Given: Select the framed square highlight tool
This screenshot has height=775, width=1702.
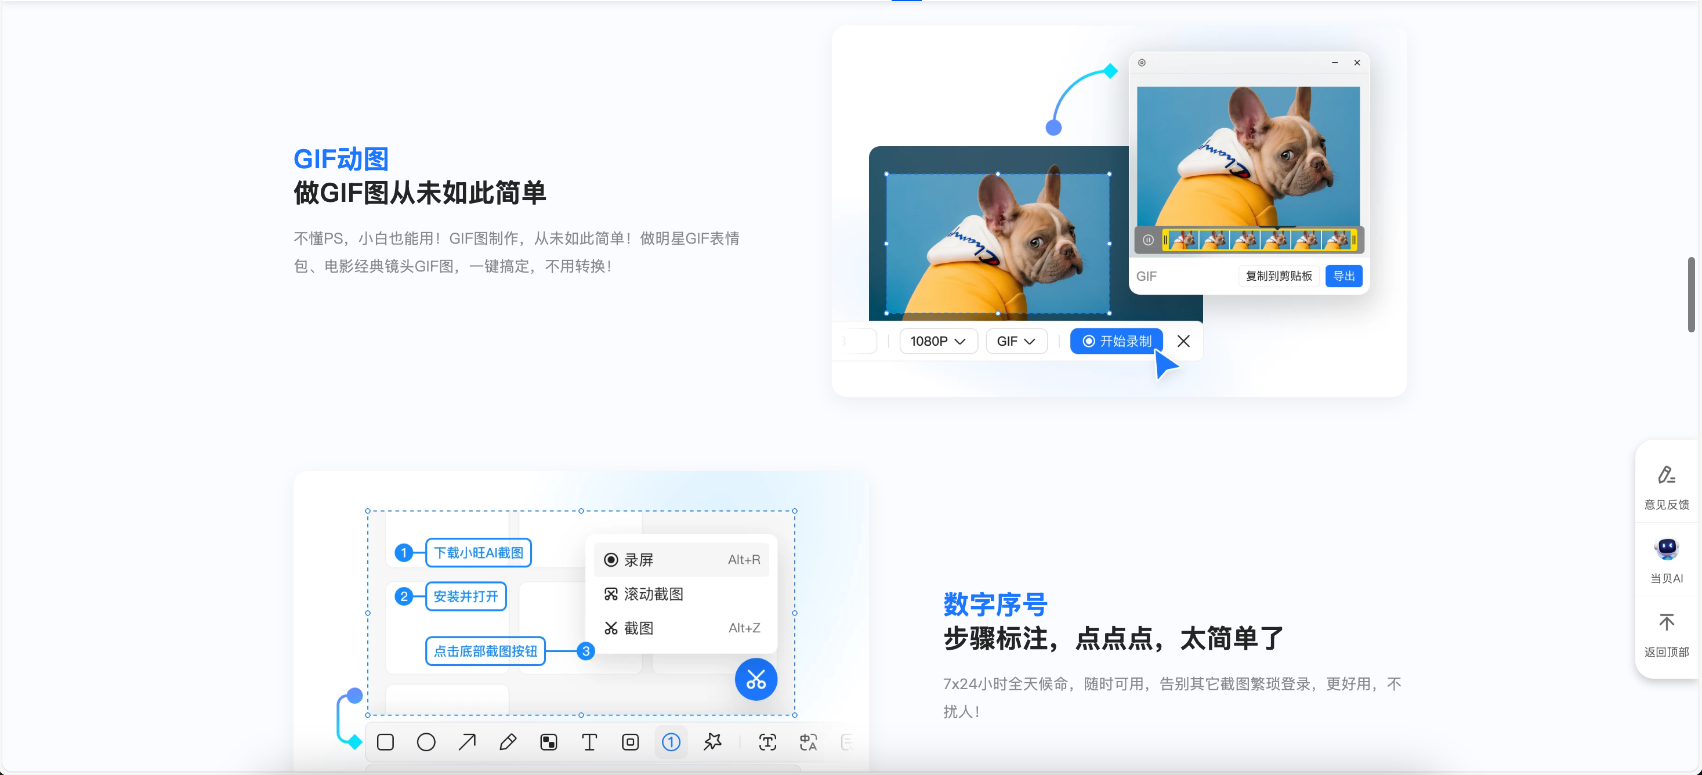Looking at the screenshot, I should pos(631,742).
